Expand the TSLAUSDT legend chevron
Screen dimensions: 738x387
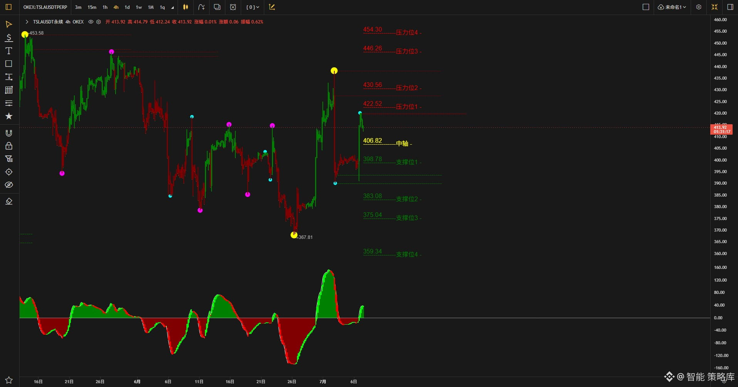[27, 22]
